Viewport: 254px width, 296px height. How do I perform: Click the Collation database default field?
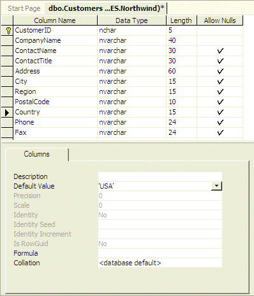coord(160,263)
